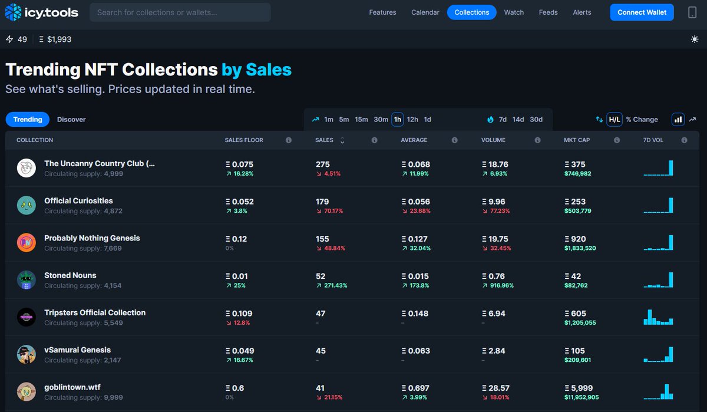Click the trending line icon before 1m

[315, 119]
